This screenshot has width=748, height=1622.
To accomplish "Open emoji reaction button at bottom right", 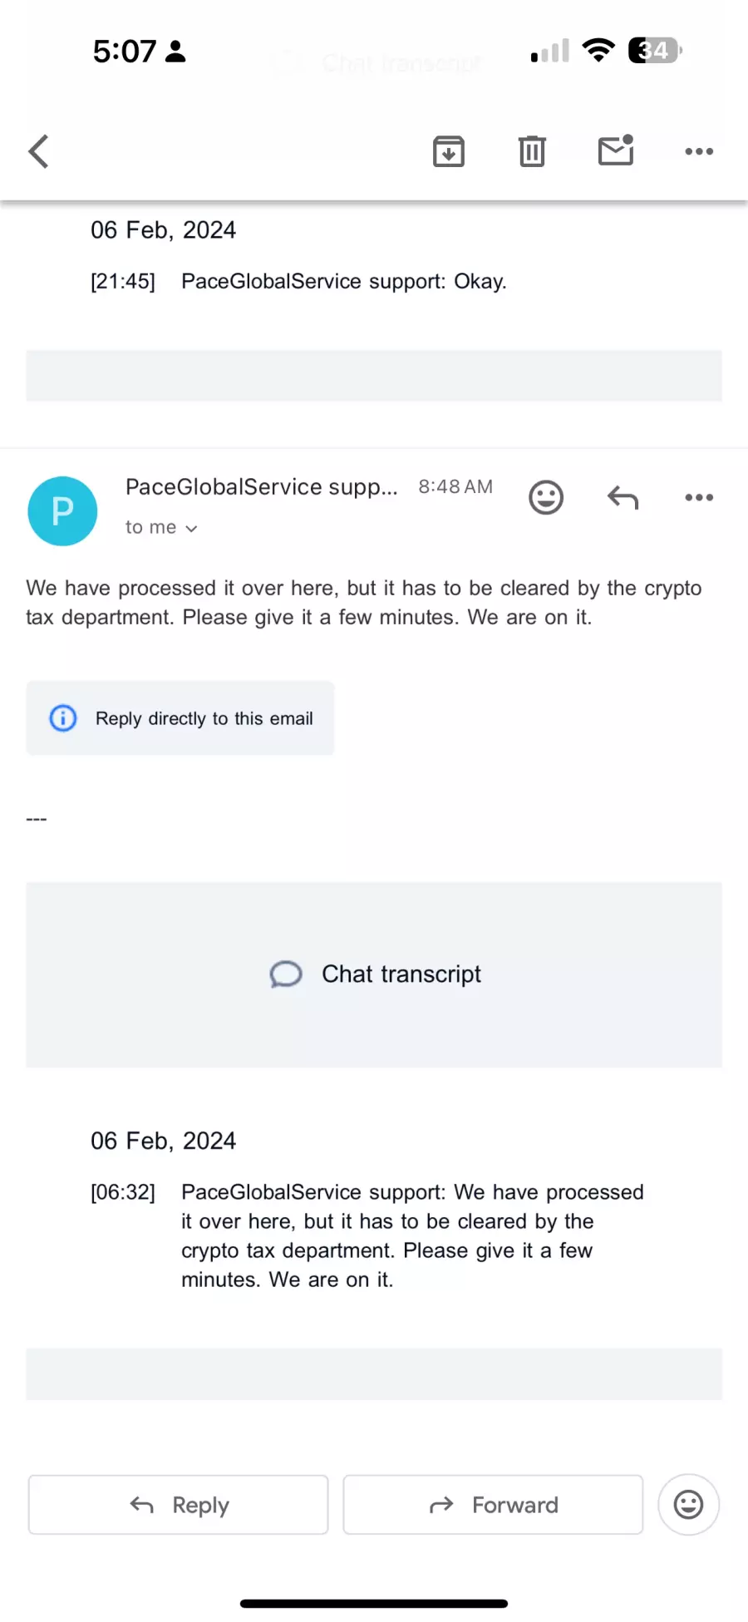I will [688, 1505].
